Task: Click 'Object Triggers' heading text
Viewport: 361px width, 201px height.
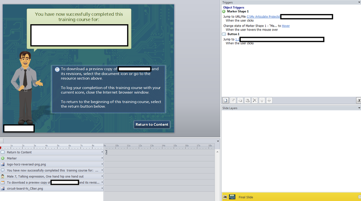Action: [x=233, y=7]
